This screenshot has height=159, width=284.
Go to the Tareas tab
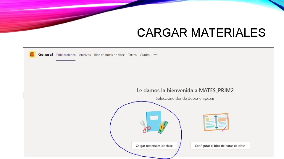tap(132, 55)
